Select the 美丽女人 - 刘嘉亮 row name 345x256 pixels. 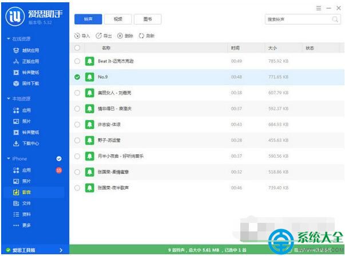[114, 93]
